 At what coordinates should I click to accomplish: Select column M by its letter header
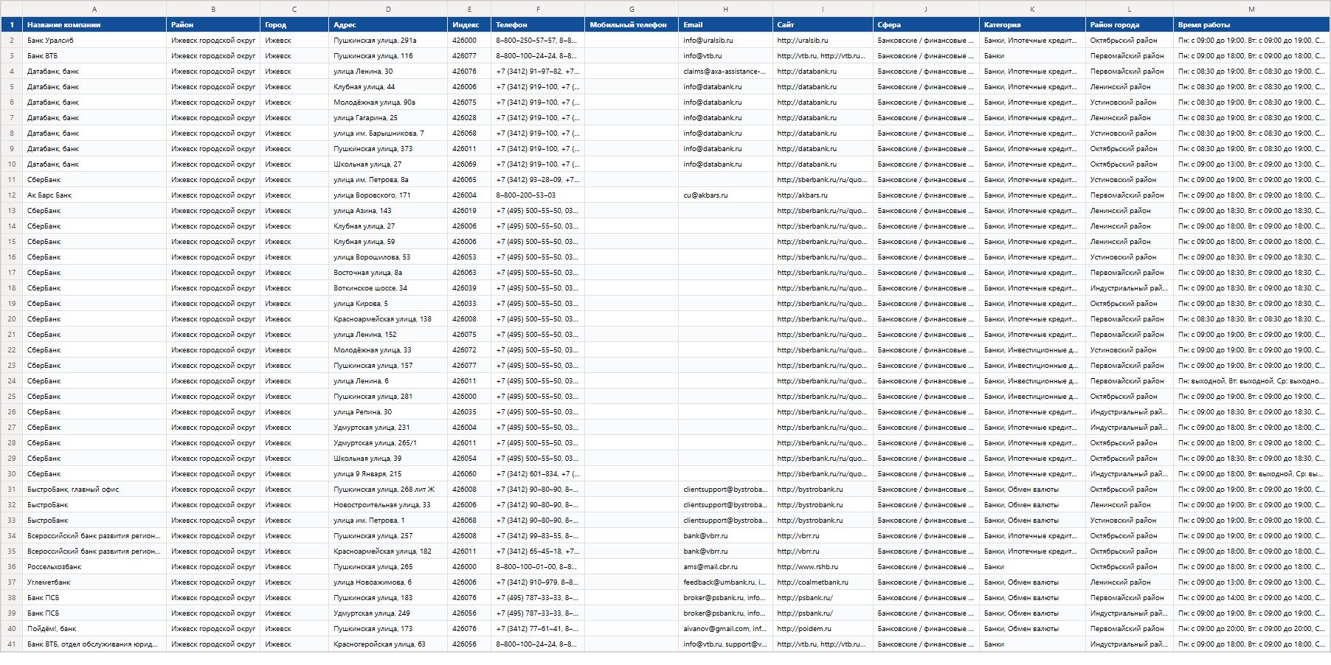pyautogui.click(x=1251, y=9)
